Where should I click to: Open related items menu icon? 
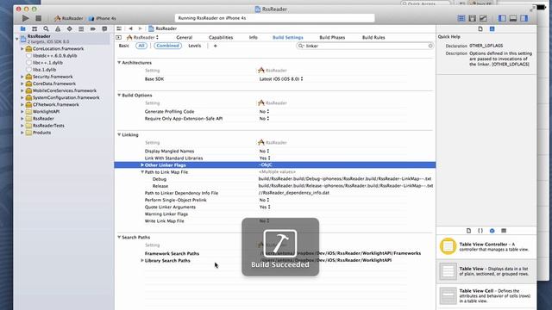click(119, 28)
